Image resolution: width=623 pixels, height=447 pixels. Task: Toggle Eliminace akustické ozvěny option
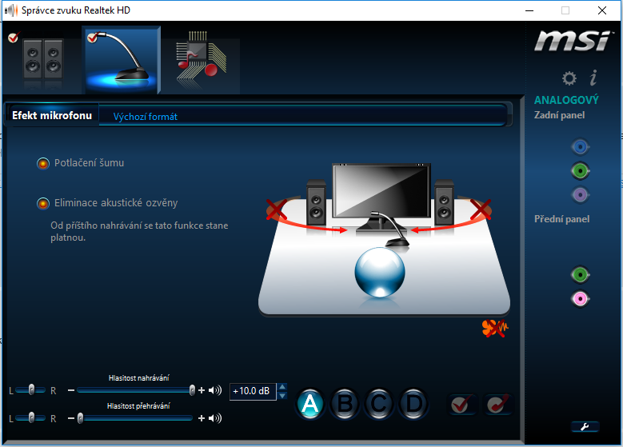(x=43, y=203)
